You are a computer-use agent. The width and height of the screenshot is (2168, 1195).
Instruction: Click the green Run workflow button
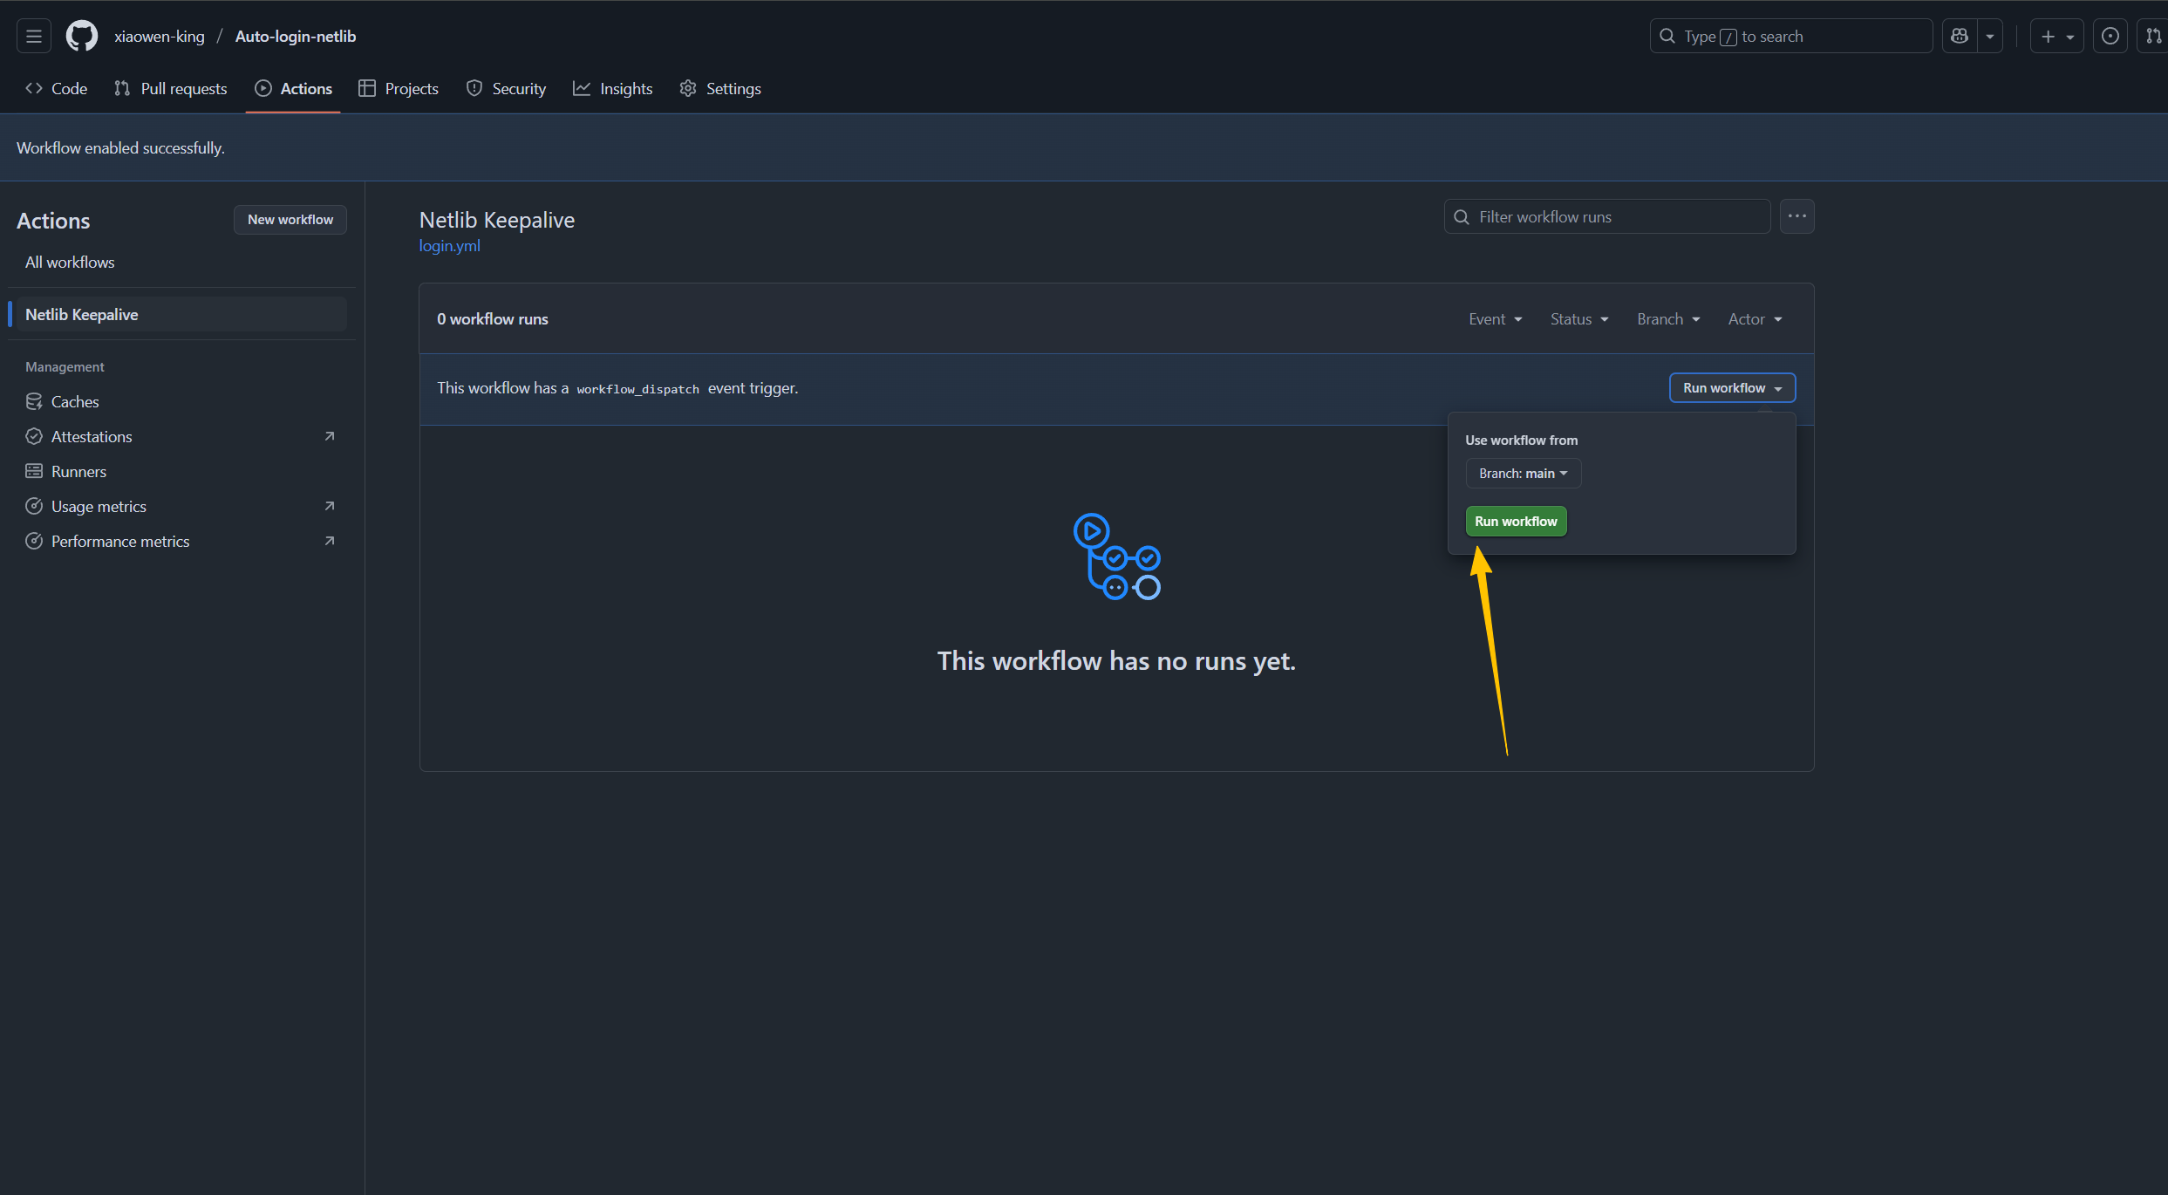click(1516, 521)
